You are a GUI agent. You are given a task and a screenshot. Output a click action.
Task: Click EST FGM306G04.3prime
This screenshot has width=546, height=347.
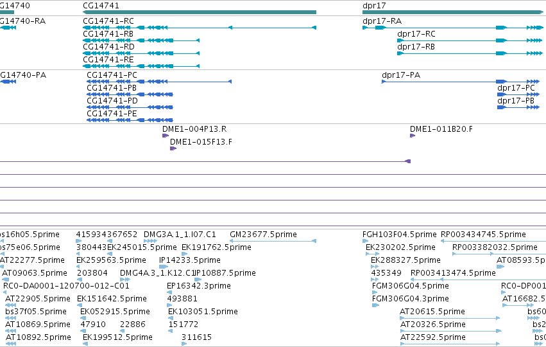(x=410, y=299)
